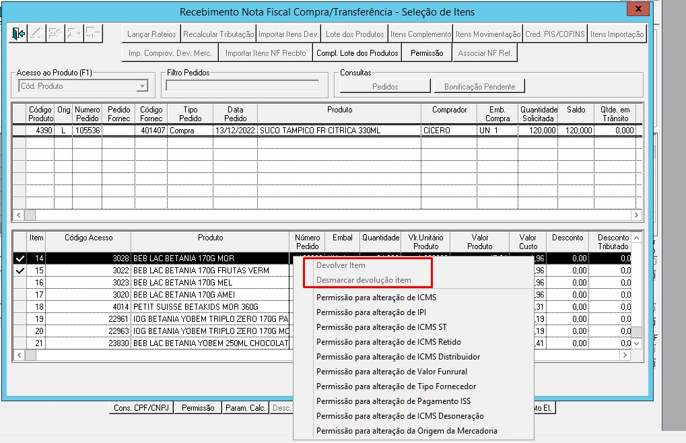Screen dimensions: 686x443
Task: Click Itens Importação button
Action: [x=617, y=34]
